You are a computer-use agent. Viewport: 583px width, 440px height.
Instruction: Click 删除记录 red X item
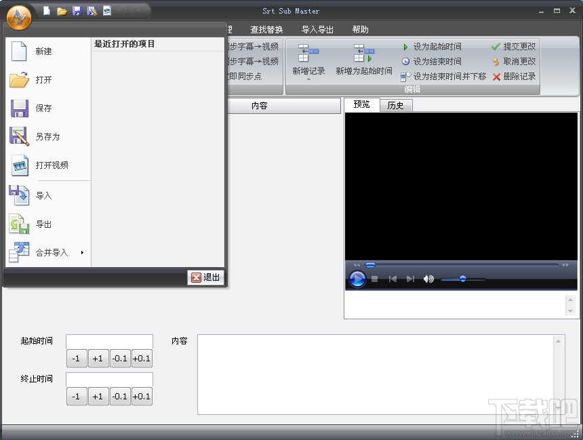pyautogui.click(x=513, y=77)
